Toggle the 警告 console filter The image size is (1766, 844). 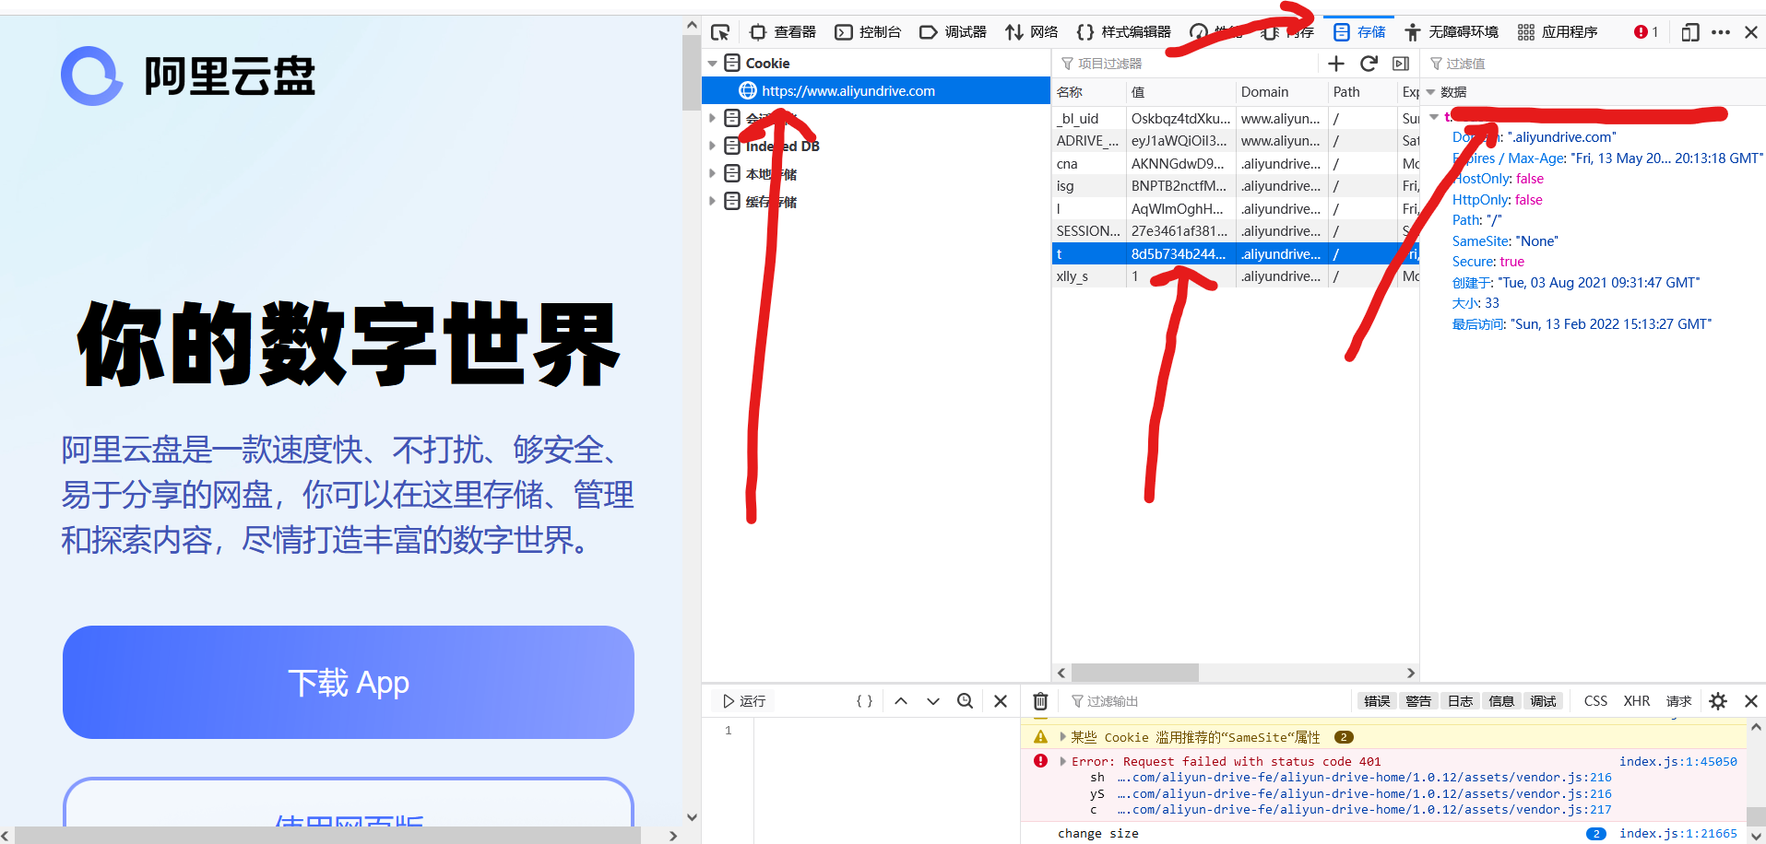1418,701
